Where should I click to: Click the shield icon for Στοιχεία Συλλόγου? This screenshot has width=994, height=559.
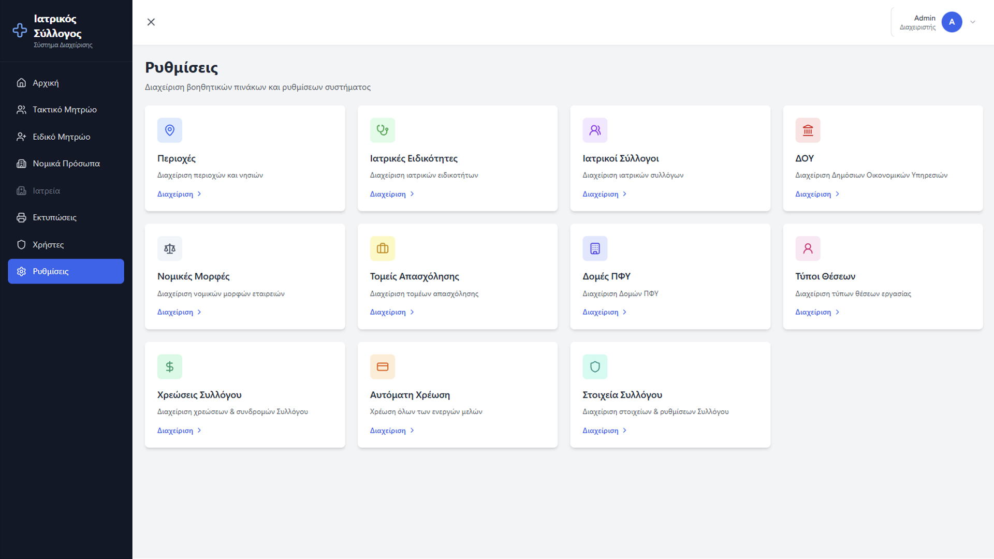tap(595, 366)
